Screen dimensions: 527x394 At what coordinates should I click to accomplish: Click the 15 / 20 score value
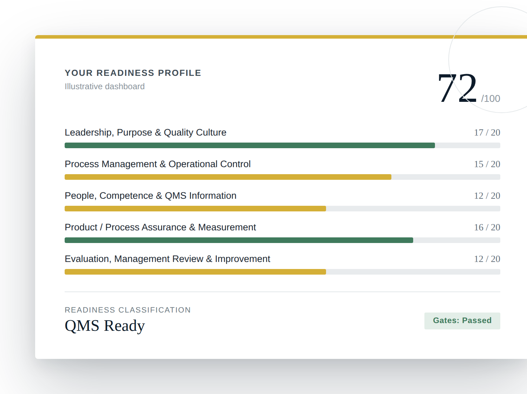(487, 164)
